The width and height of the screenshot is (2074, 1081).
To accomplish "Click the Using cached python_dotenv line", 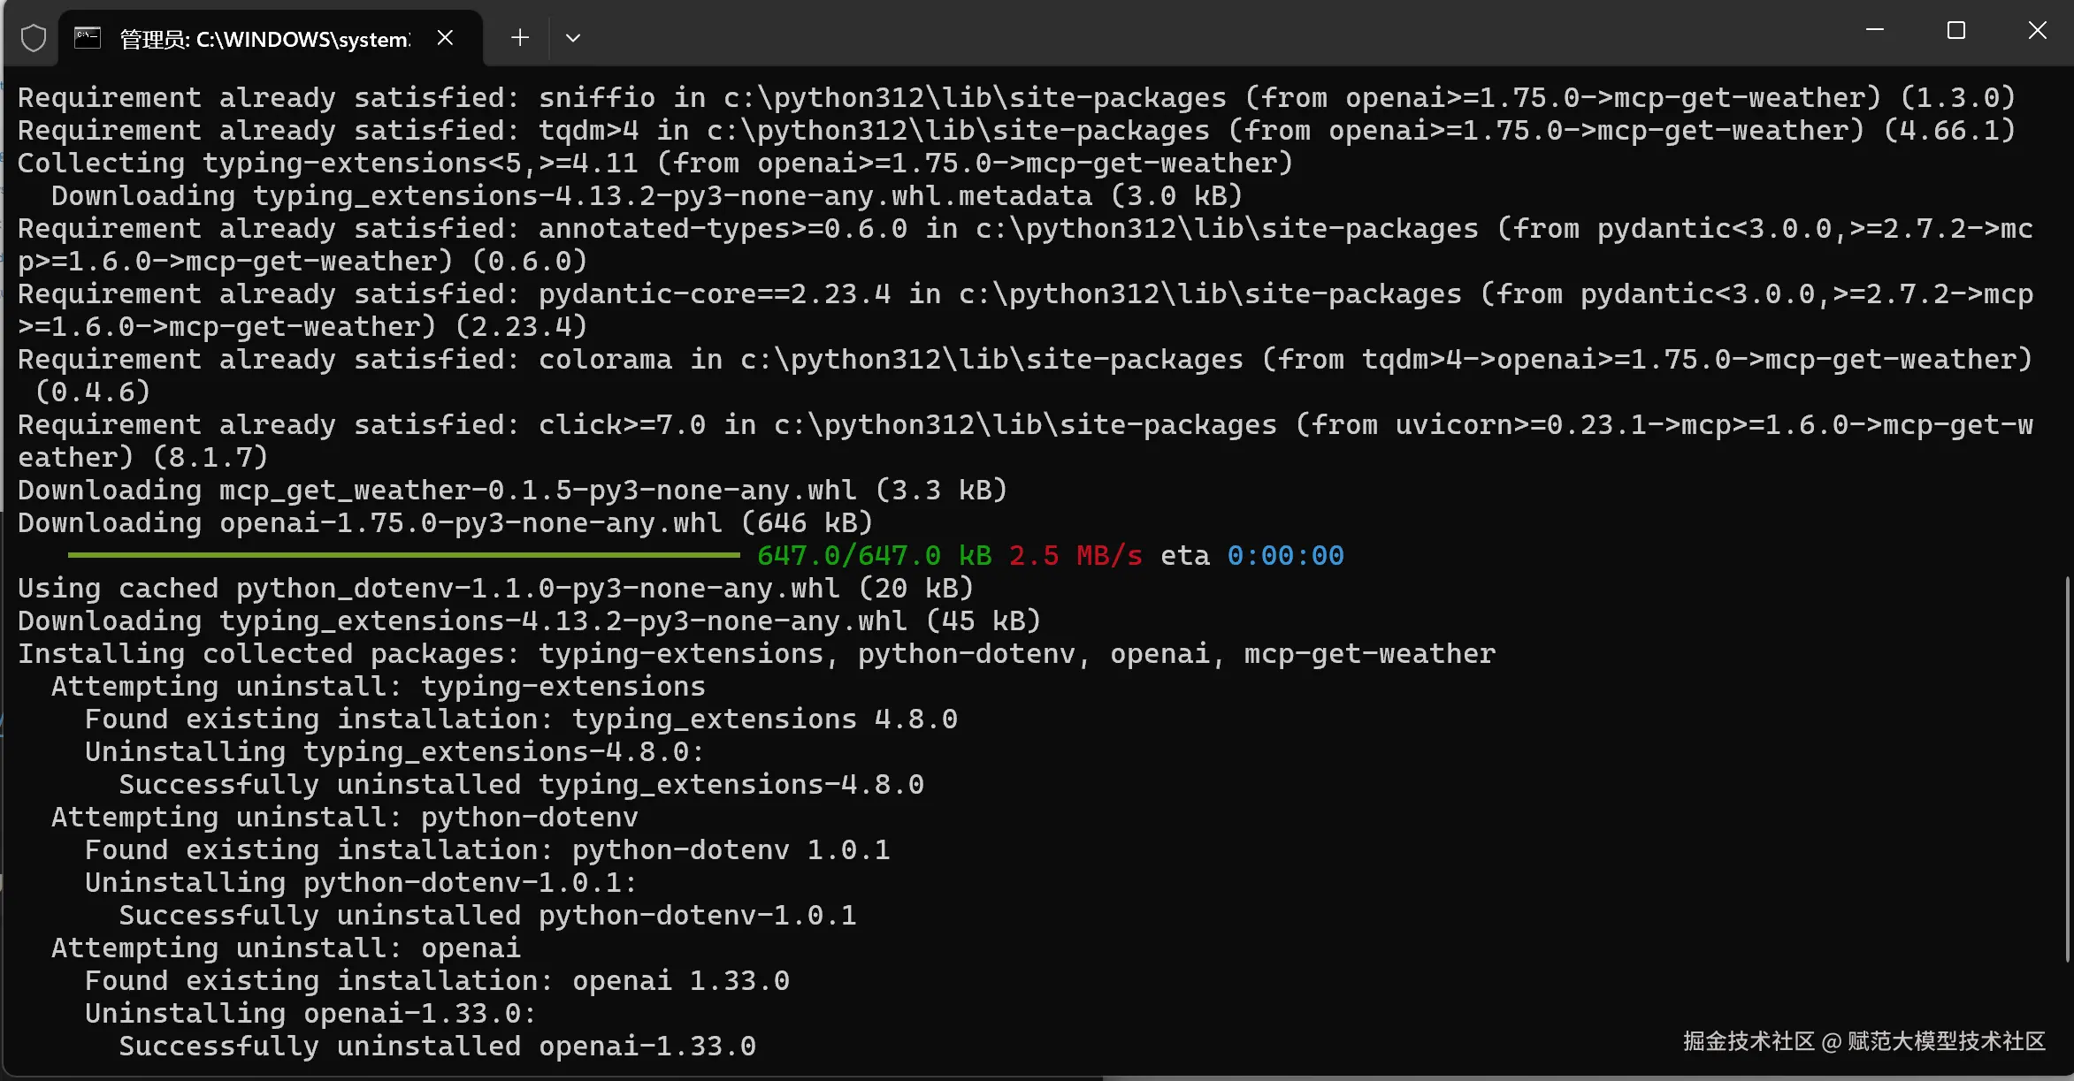I will tap(495, 589).
